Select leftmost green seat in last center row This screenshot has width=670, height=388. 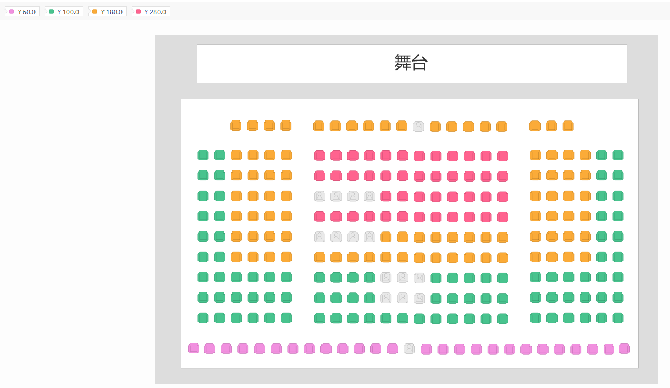pyautogui.click(x=319, y=318)
